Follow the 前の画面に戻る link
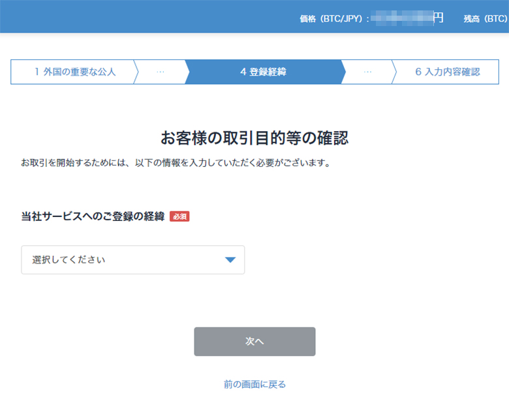The image size is (509, 397). (254, 385)
